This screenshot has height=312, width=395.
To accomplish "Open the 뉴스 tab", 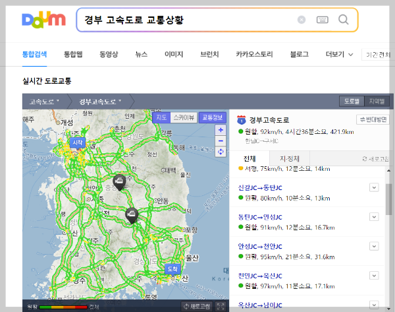I will pyautogui.click(x=142, y=54).
